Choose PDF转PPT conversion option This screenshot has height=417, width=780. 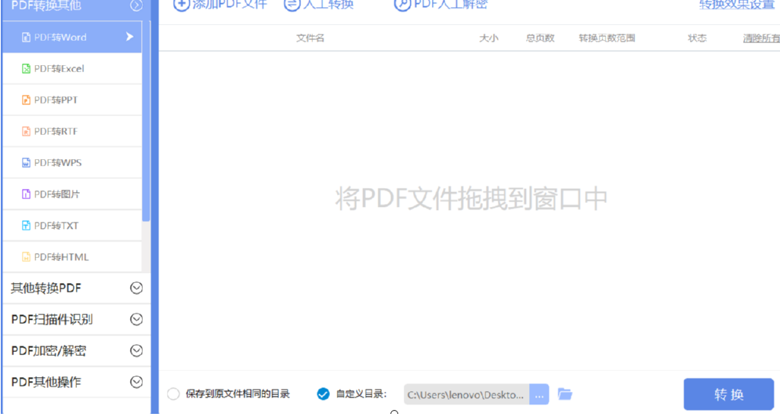pos(72,100)
